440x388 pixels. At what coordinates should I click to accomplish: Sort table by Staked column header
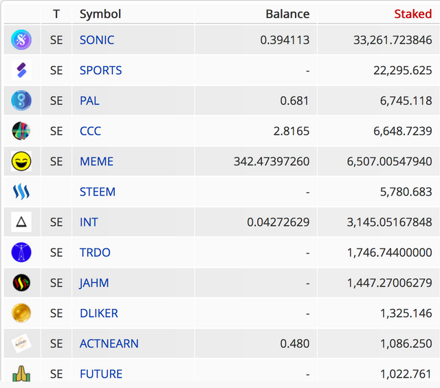point(412,14)
